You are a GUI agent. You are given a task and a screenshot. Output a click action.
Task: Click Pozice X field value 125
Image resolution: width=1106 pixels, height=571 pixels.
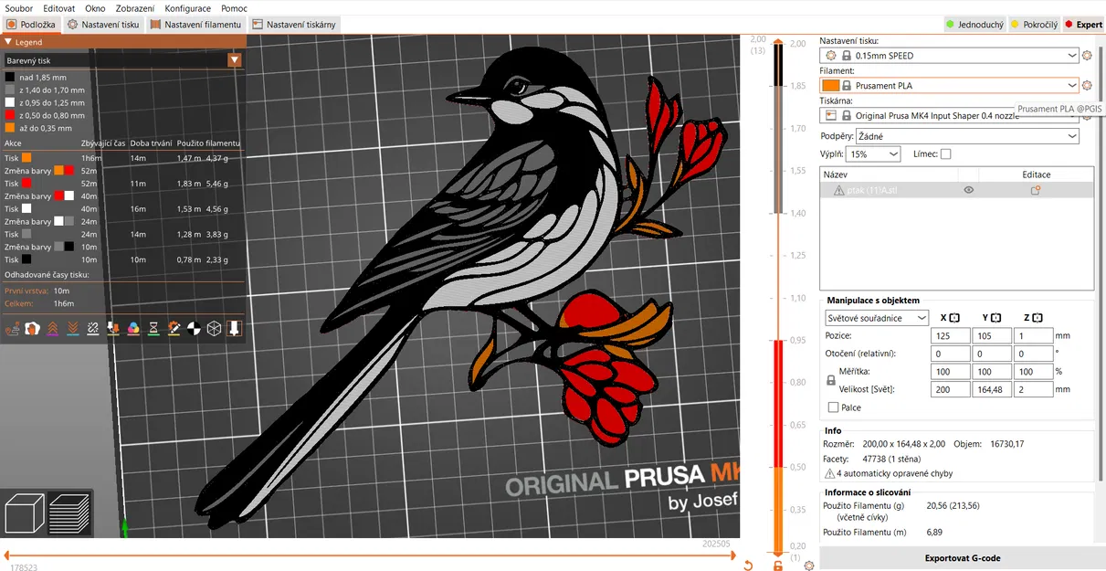pyautogui.click(x=951, y=336)
